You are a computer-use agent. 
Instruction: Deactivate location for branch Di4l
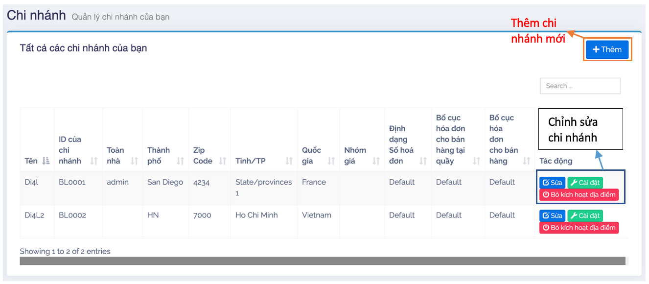coord(579,194)
